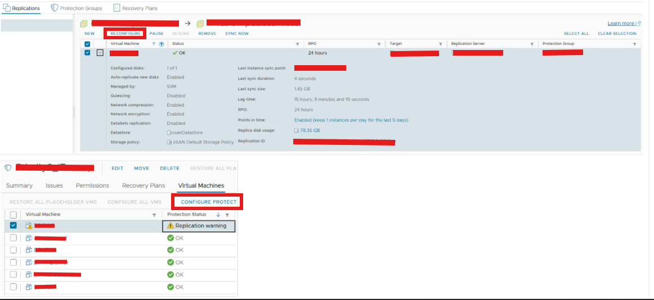The width and height of the screenshot is (654, 300).
Task: Click the Replication warning triangle icon
Action: tap(171, 226)
